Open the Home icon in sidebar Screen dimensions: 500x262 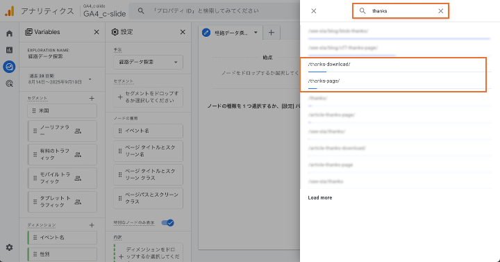(10, 33)
